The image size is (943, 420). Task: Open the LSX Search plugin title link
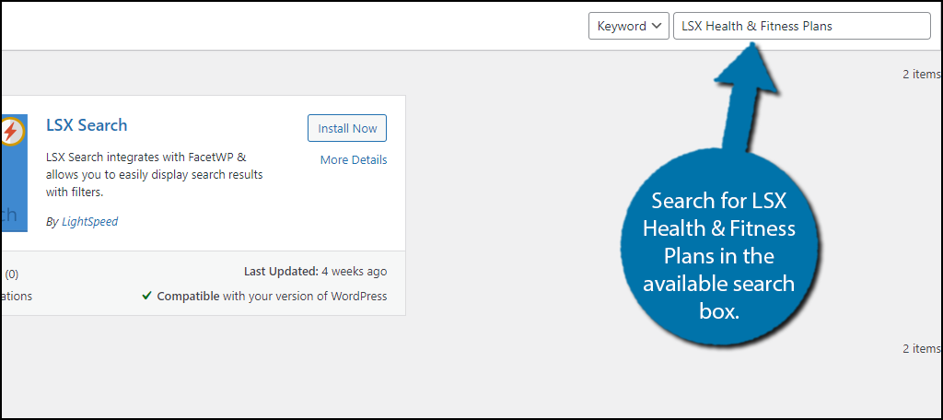87,125
